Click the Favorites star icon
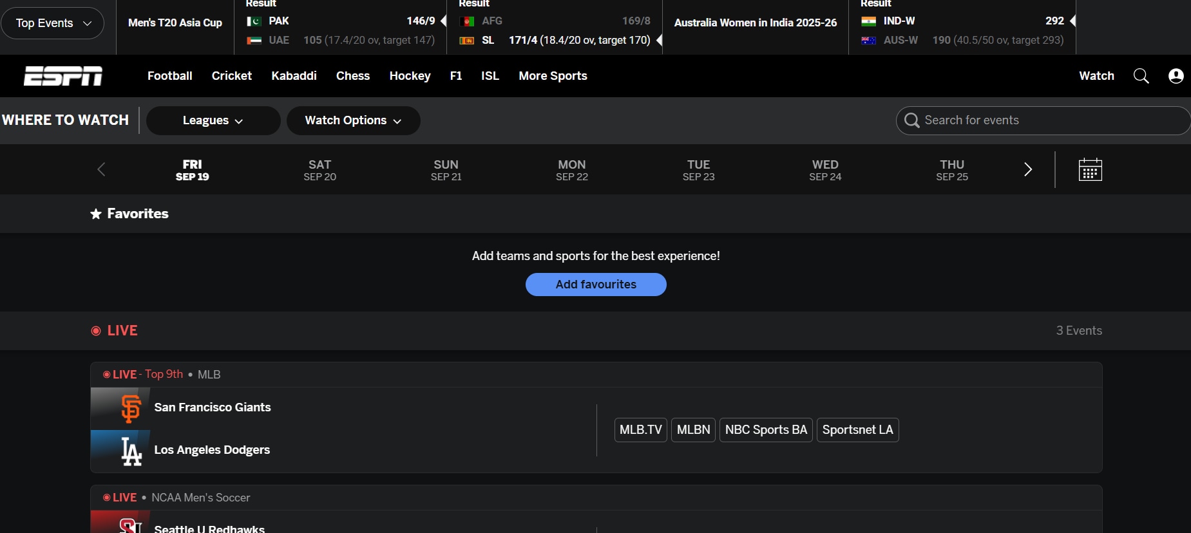The height and width of the screenshot is (533, 1191). pyautogui.click(x=96, y=214)
